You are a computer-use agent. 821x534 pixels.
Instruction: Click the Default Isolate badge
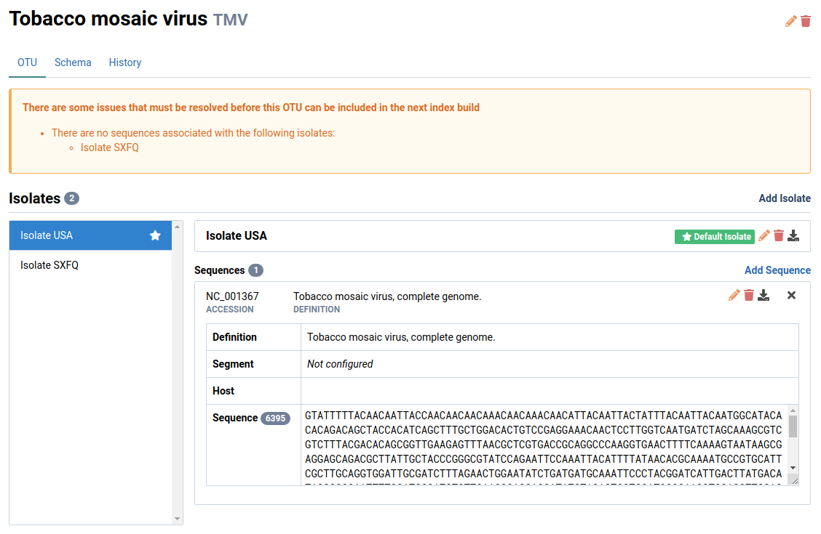[714, 236]
